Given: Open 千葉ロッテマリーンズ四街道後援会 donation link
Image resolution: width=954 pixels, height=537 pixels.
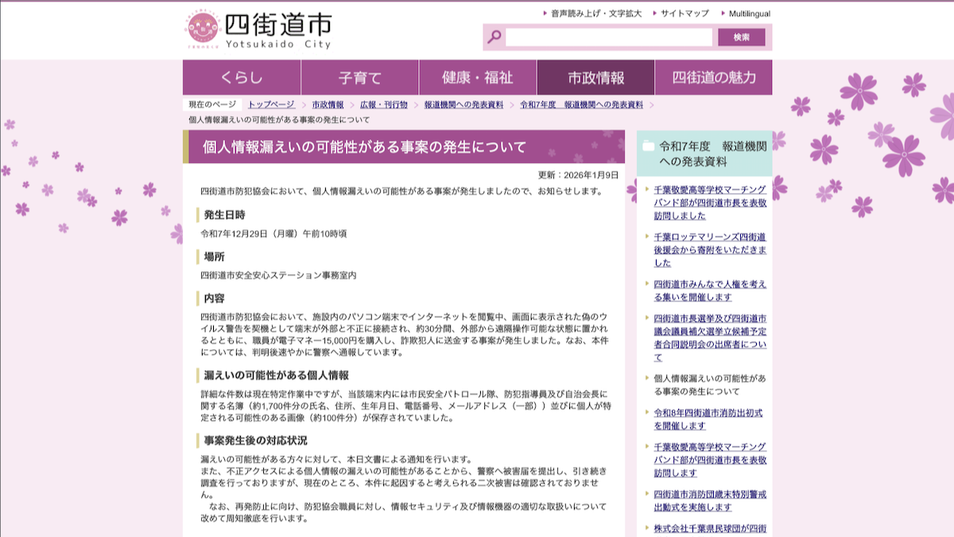Looking at the screenshot, I should point(710,250).
